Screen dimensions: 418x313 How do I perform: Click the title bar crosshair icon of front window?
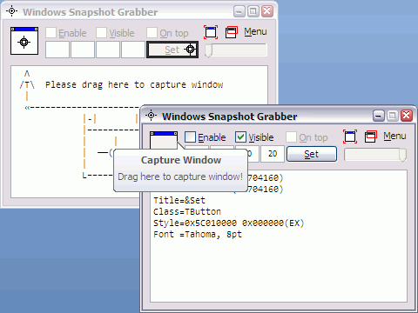(x=151, y=116)
